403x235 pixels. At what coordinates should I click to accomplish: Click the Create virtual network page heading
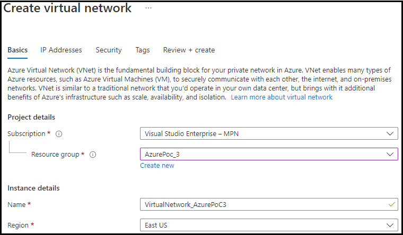68,8
